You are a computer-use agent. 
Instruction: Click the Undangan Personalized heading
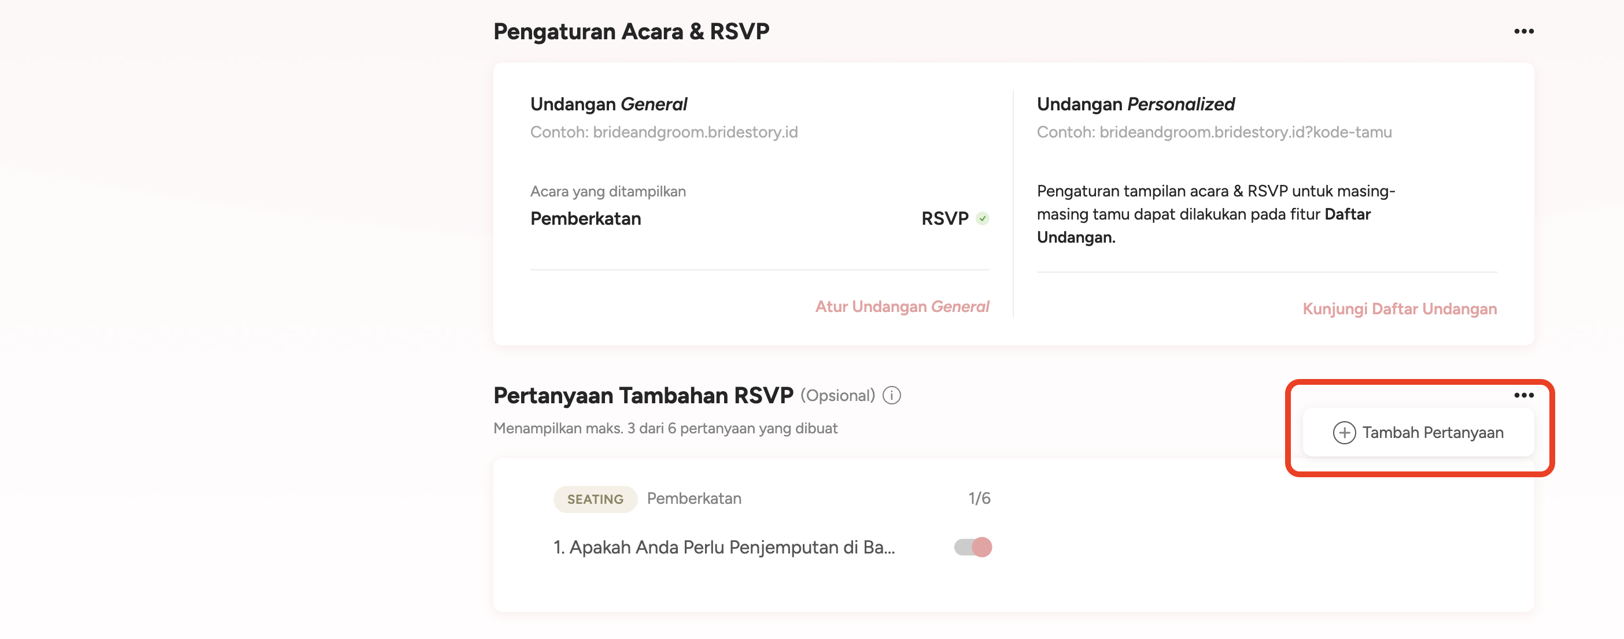[1135, 104]
